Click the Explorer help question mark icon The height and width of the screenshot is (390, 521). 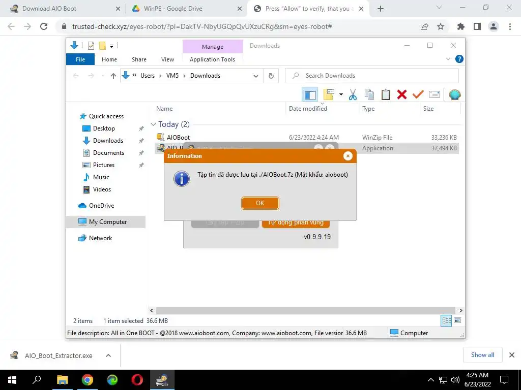click(x=459, y=59)
